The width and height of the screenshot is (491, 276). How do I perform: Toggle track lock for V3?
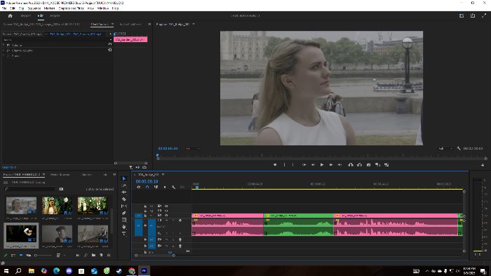tap(145, 206)
